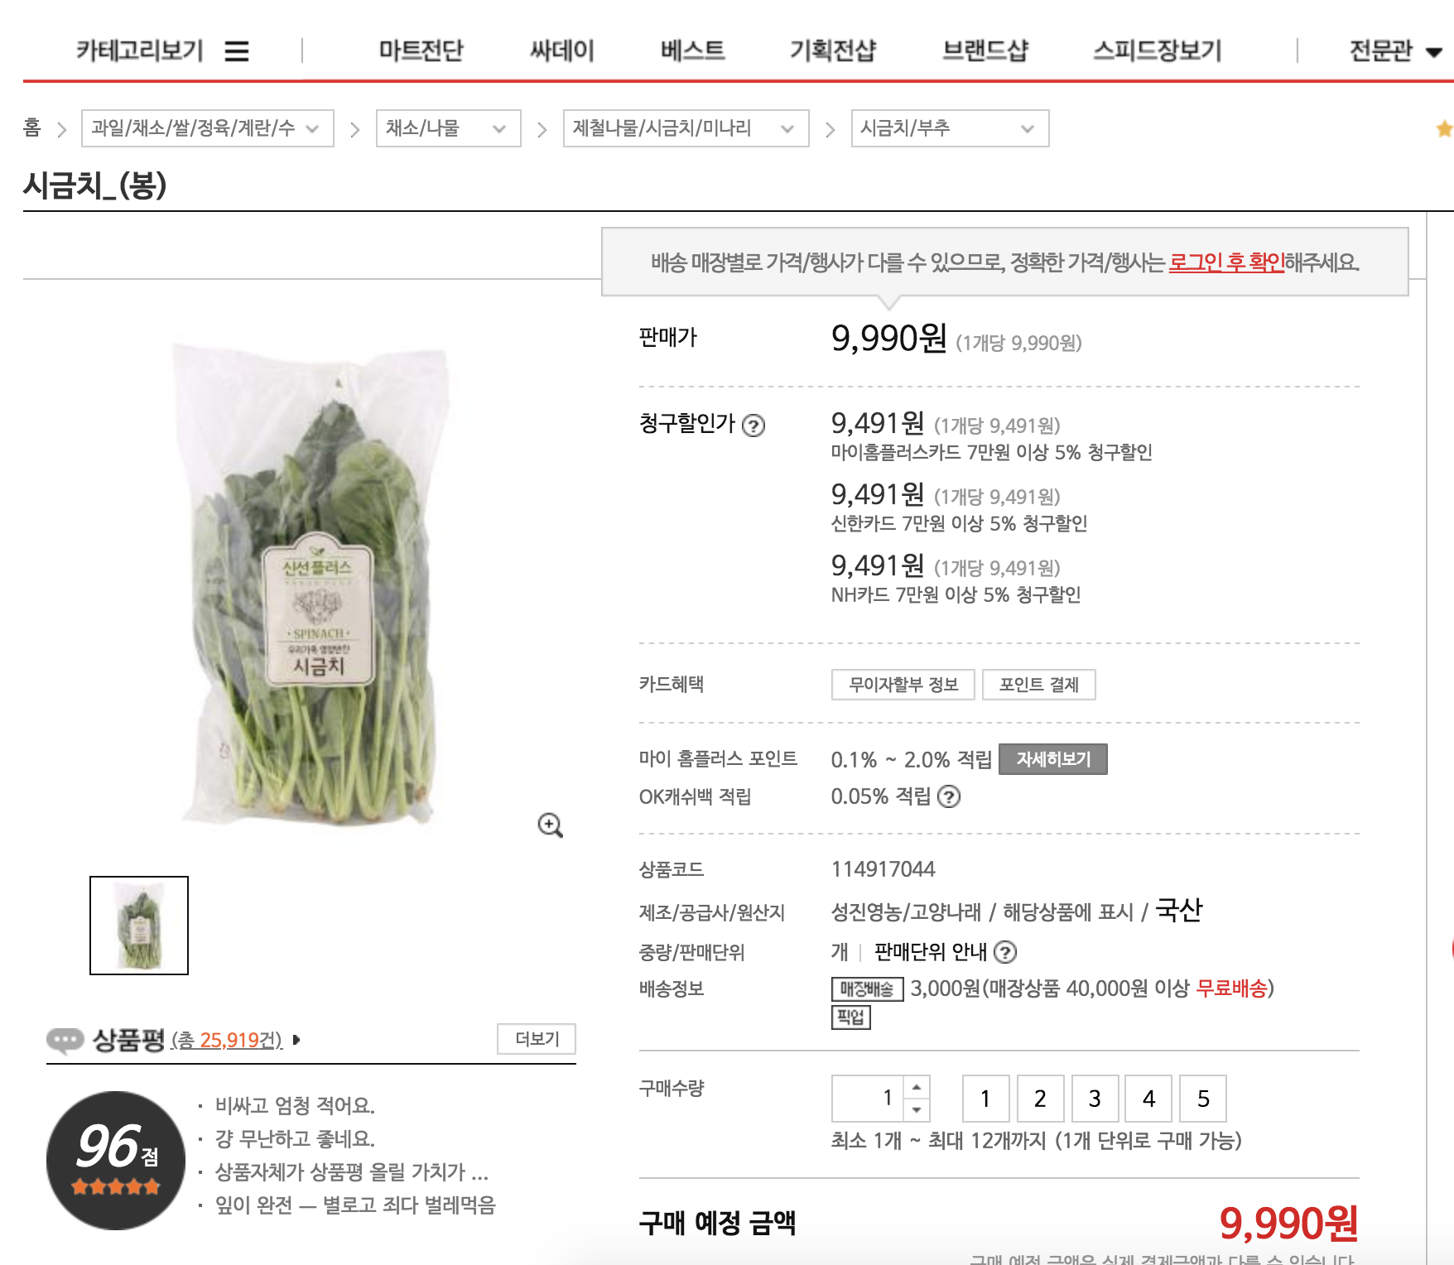Image resolution: width=1454 pixels, height=1265 pixels.
Task: Click the magnifier zoom icon on product image
Action: coord(551,825)
